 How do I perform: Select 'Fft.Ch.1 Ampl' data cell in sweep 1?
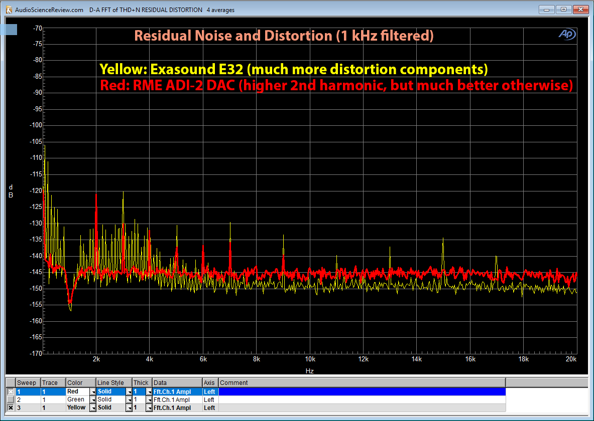point(177,392)
